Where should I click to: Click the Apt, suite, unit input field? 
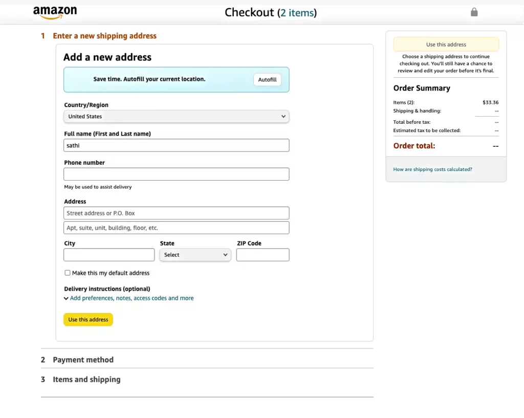tap(176, 228)
